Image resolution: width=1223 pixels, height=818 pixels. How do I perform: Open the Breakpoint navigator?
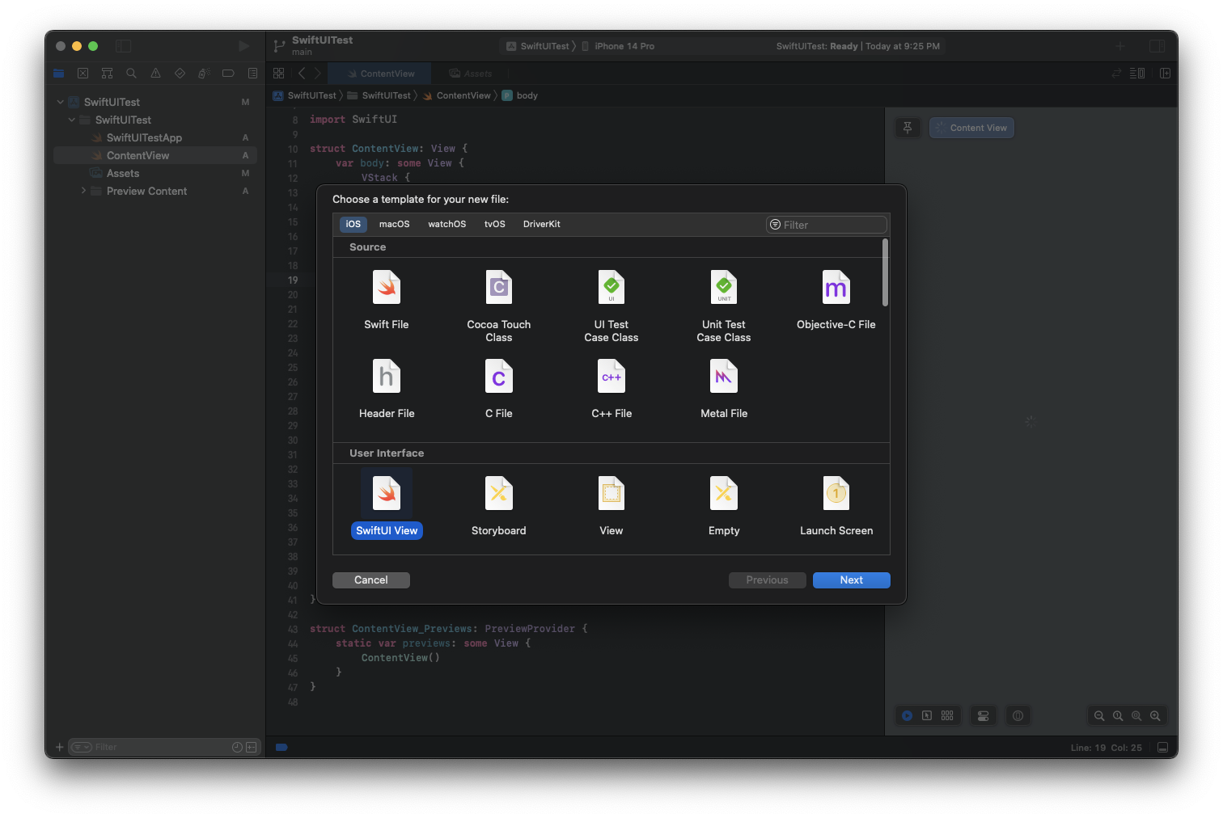(228, 74)
